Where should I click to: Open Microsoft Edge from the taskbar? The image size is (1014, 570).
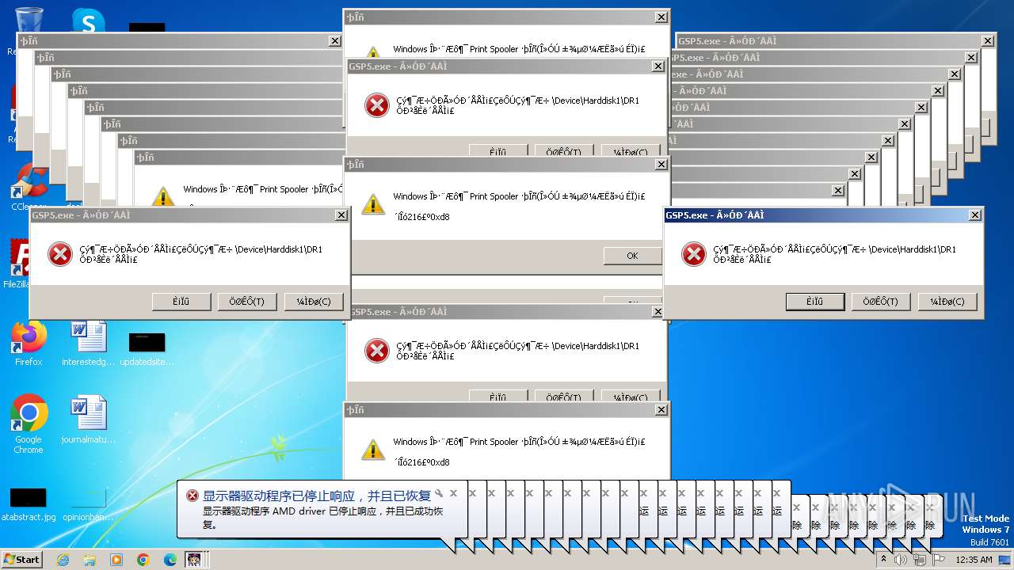click(x=170, y=560)
